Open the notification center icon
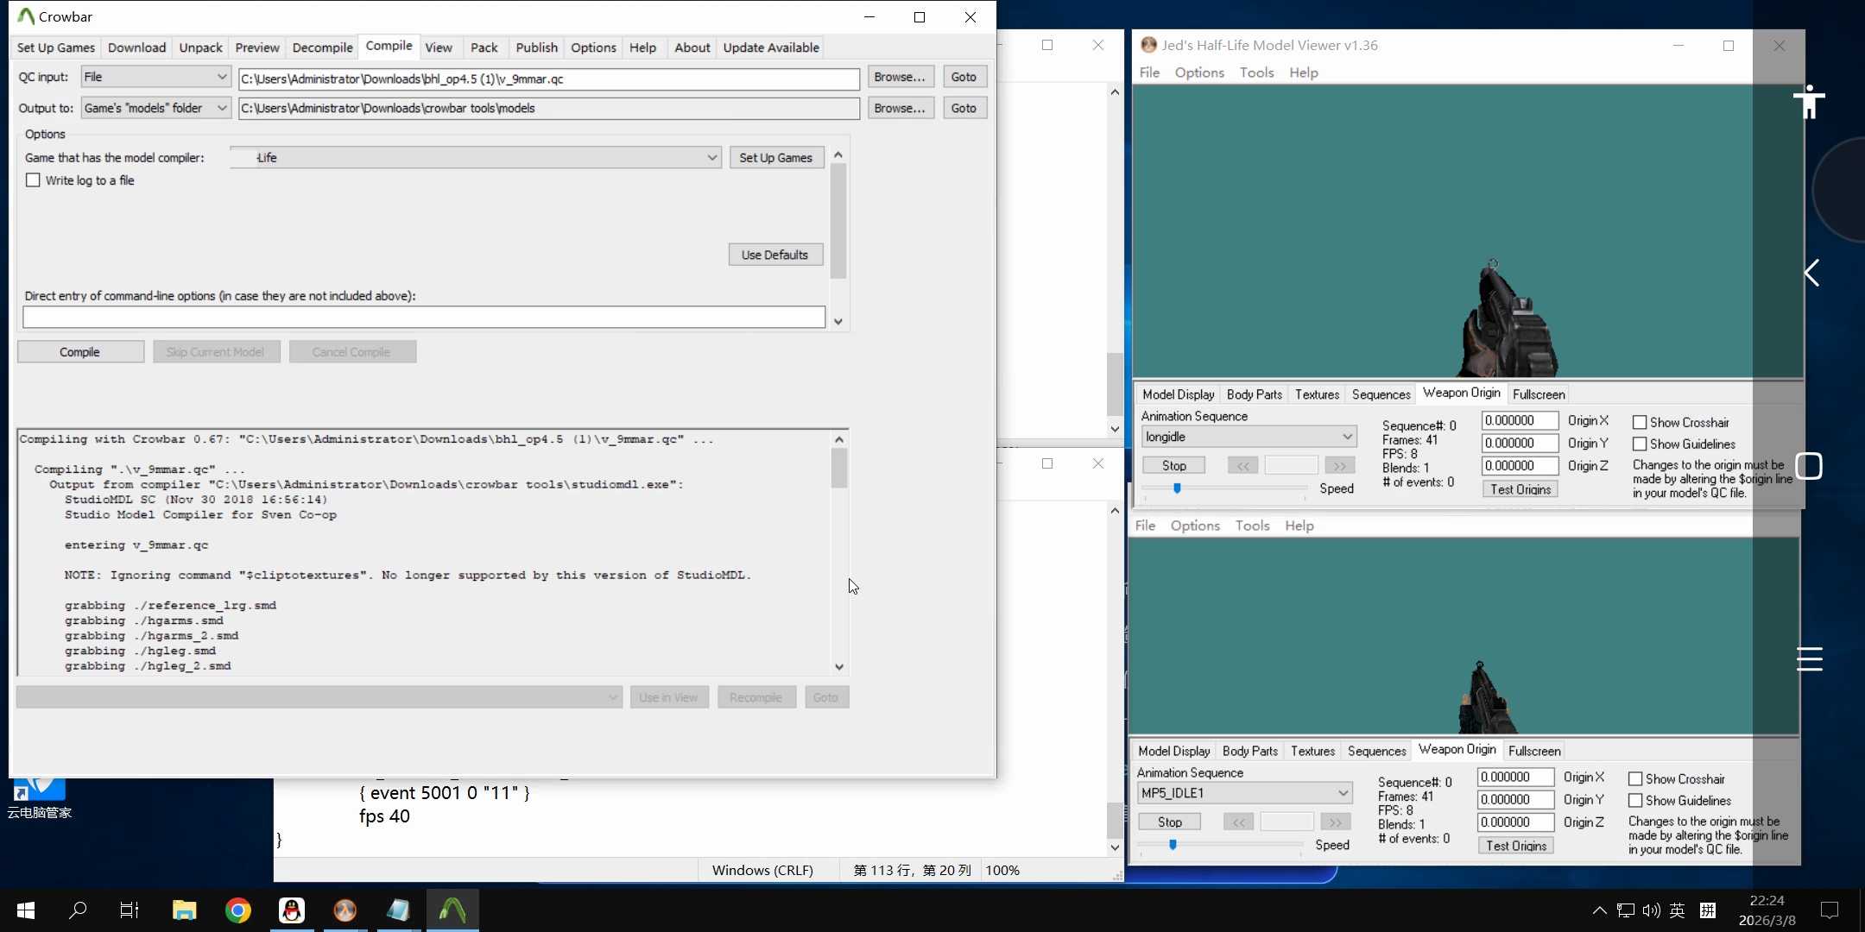Screen dimensions: 1865x932 [1829, 910]
